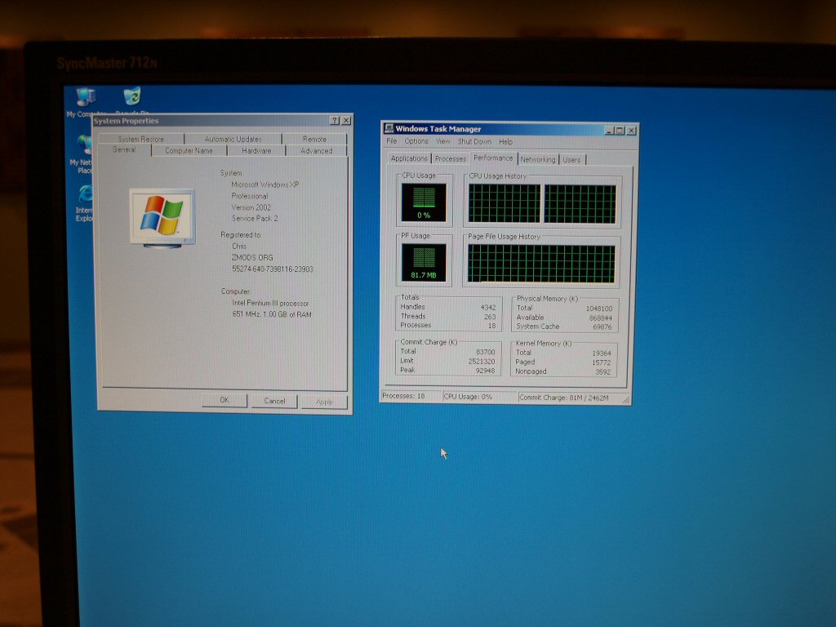Click the Task Manager title bar icon

click(x=389, y=128)
